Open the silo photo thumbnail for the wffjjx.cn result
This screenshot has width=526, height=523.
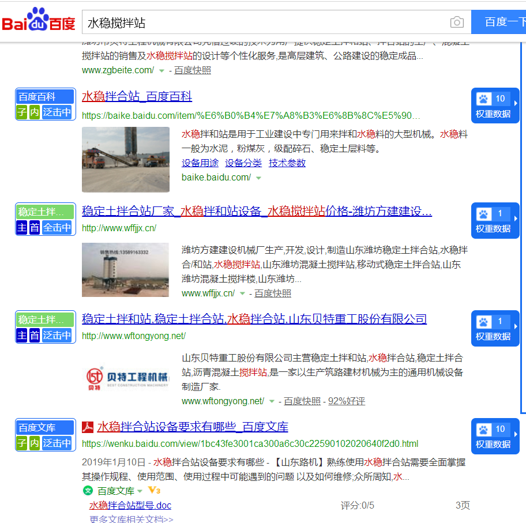click(125, 270)
